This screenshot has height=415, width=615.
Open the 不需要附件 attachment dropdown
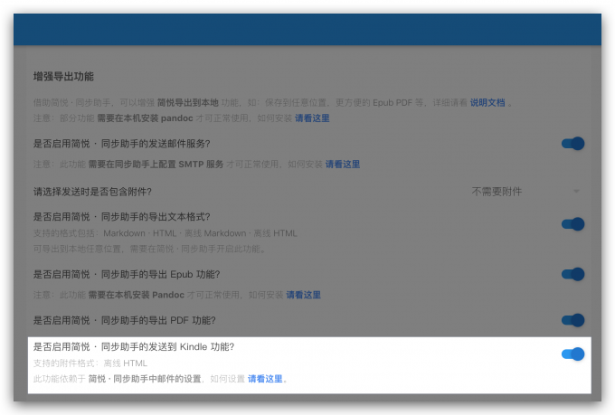pos(525,192)
